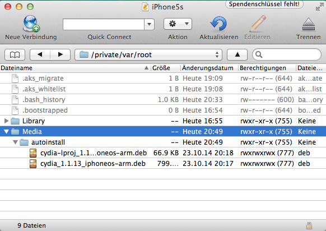The image size is (326, 231).
Task: Click the Spendenschlüssel fehlt! button
Action: (x=264, y=4)
